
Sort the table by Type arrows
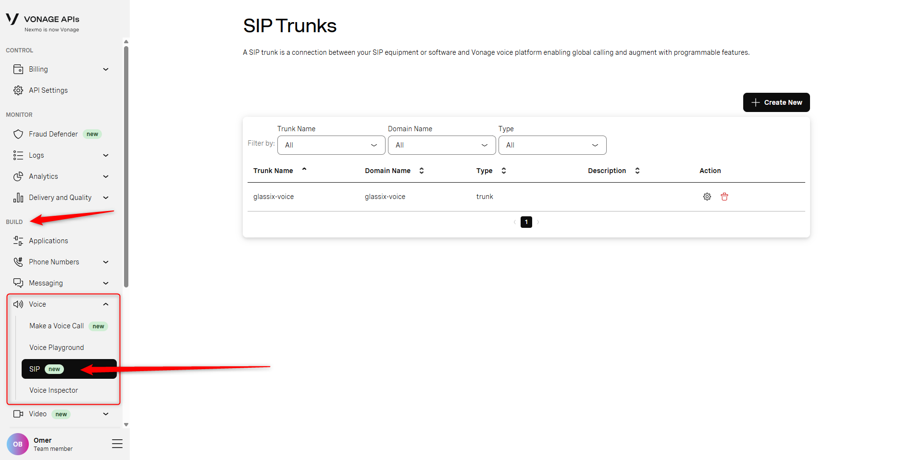pos(504,171)
